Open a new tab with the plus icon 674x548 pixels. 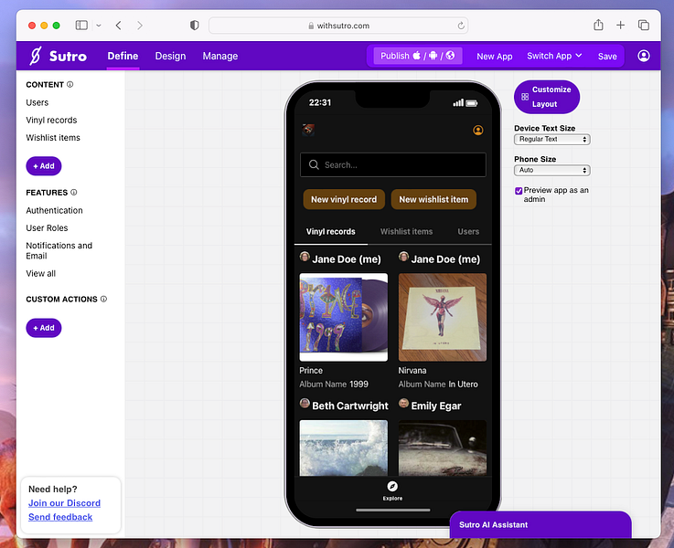pos(620,26)
